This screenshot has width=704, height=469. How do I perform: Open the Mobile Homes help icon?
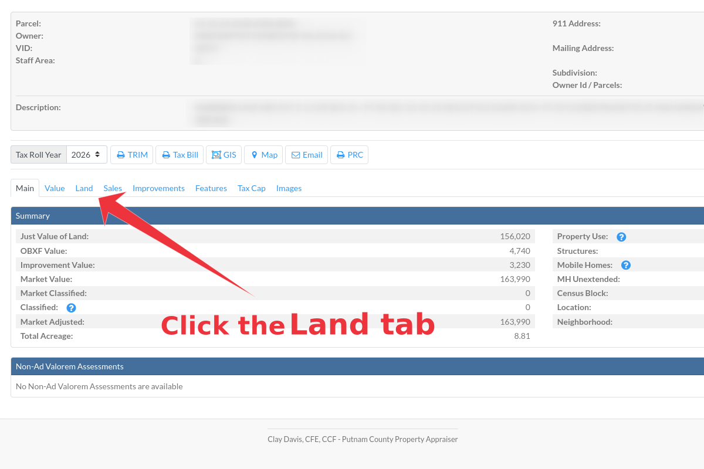[625, 265]
